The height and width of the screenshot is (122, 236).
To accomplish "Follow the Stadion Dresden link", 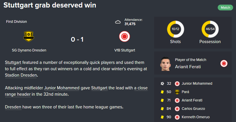I will click(x=21, y=75).
